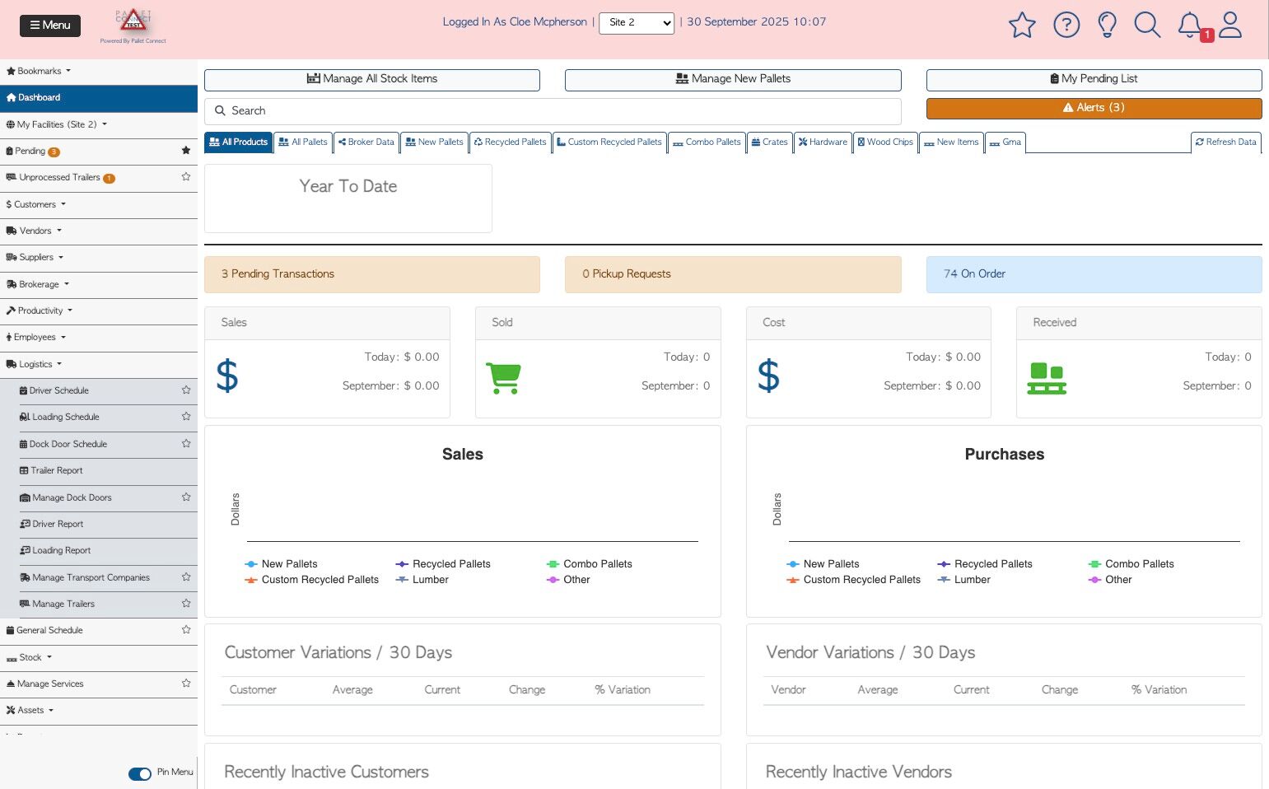This screenshot has width=1269, height=789.
Task: Switch to the Gma tab
Action: point(1005,142)
